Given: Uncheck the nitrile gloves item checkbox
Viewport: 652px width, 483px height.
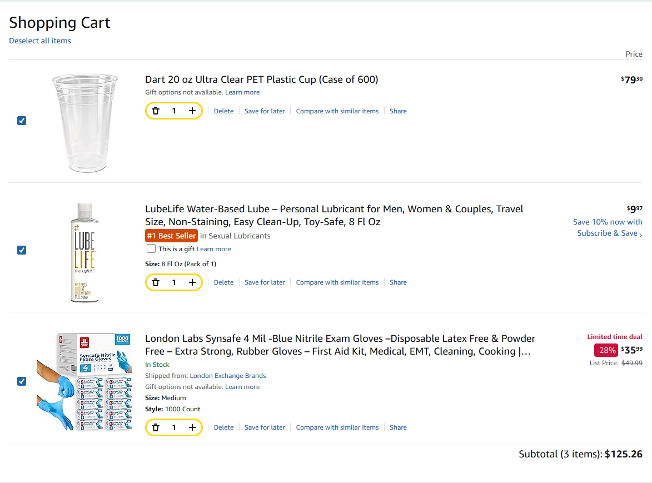Looking at the screenshot, I should 22,381.
